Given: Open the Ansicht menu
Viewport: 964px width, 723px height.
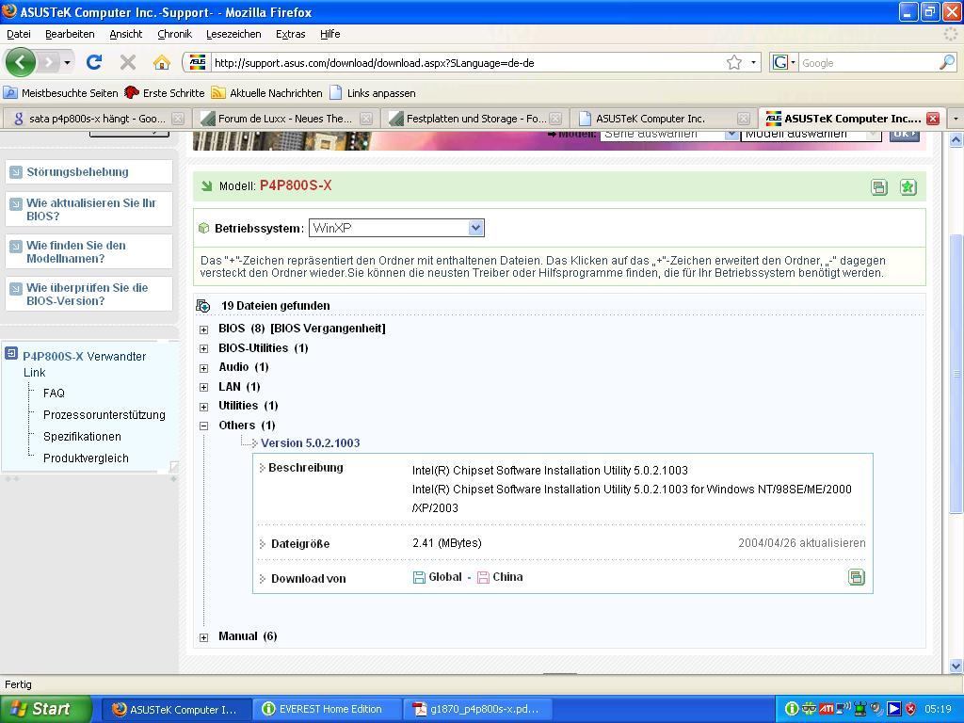Looking at the screenshot, I should pyautogui.click(x=126, y=34).
